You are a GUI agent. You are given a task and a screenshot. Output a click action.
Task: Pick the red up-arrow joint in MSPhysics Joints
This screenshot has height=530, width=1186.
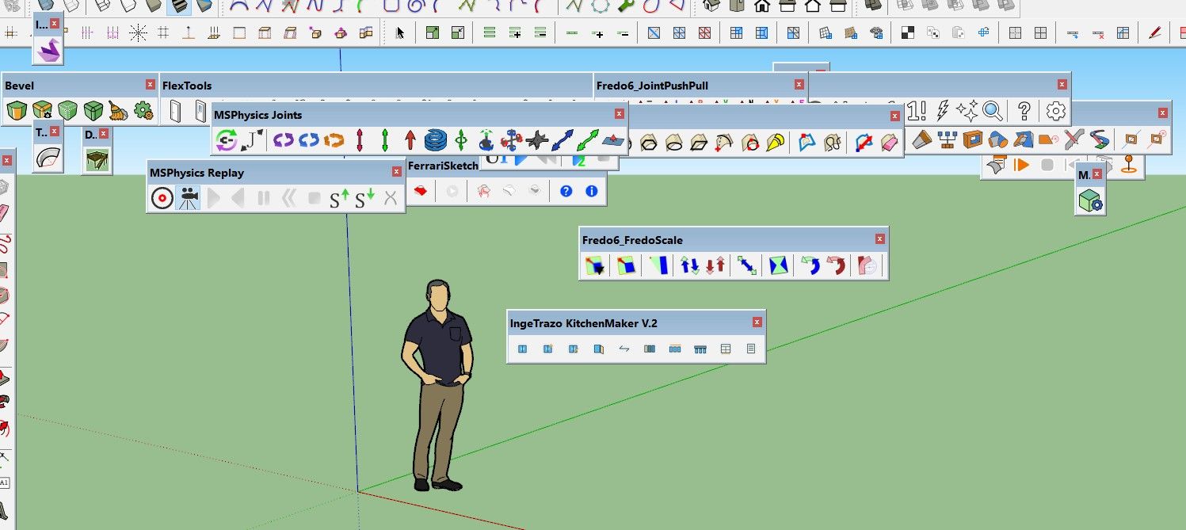[x=410, y=141]
